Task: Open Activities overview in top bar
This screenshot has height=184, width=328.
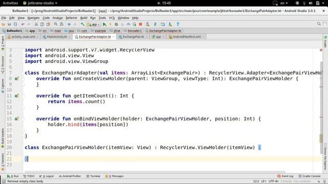Action: (10, 3)
